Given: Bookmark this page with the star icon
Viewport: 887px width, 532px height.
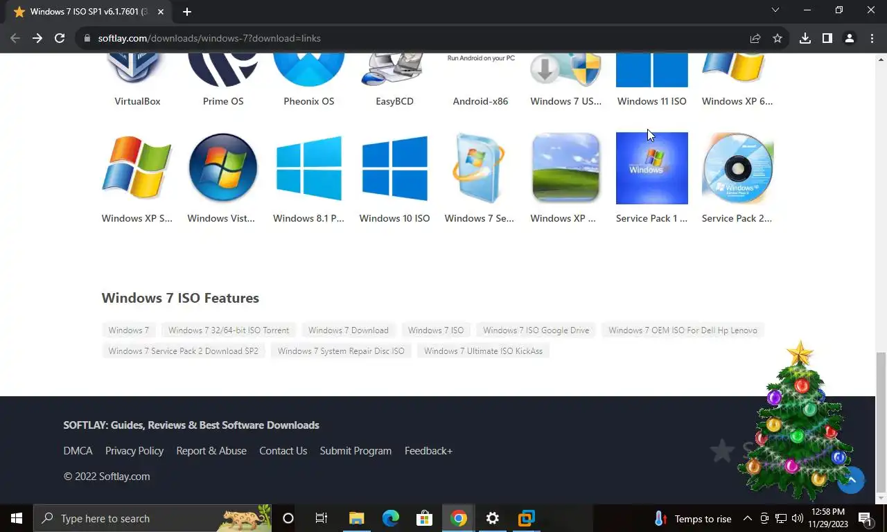Looking at the screenshot, I should (x=778, y=38).
